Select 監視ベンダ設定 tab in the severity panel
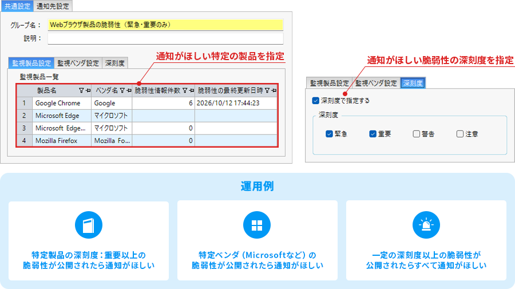Screen dimensions: 515x289 pos(376,83)
